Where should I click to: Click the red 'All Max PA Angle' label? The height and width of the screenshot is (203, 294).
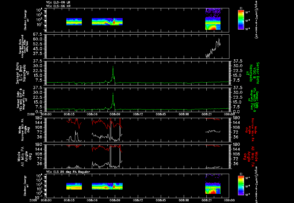251,156
